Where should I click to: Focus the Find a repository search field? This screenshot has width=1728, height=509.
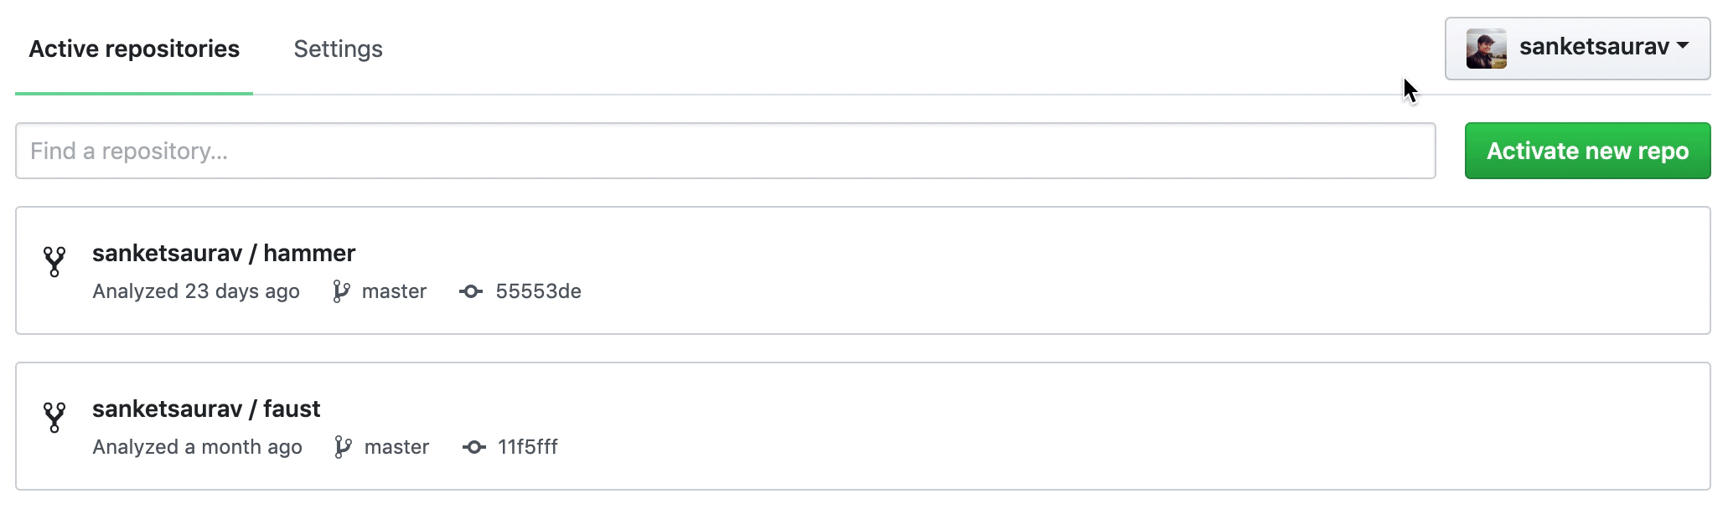725,151
